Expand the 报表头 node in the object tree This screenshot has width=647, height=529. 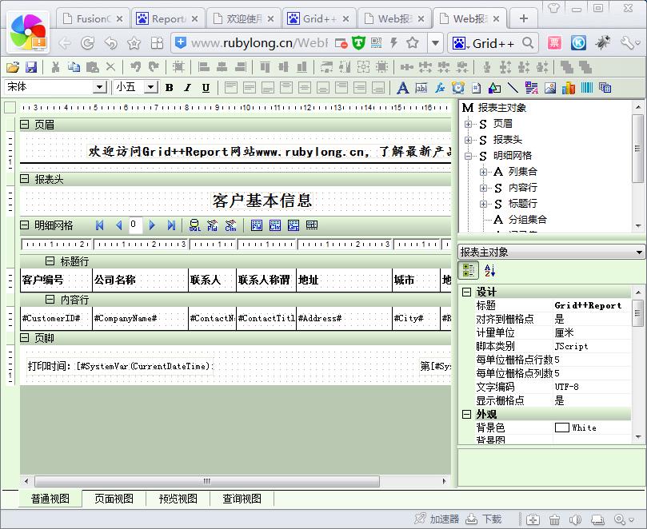tap(468, 140)
